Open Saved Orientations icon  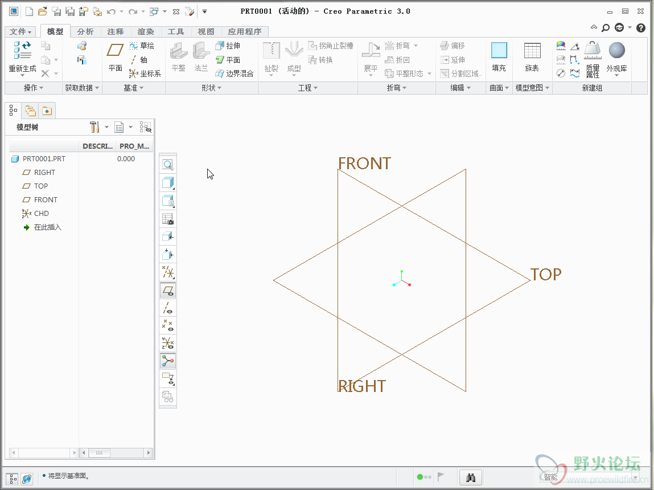[x=168, y=201]
